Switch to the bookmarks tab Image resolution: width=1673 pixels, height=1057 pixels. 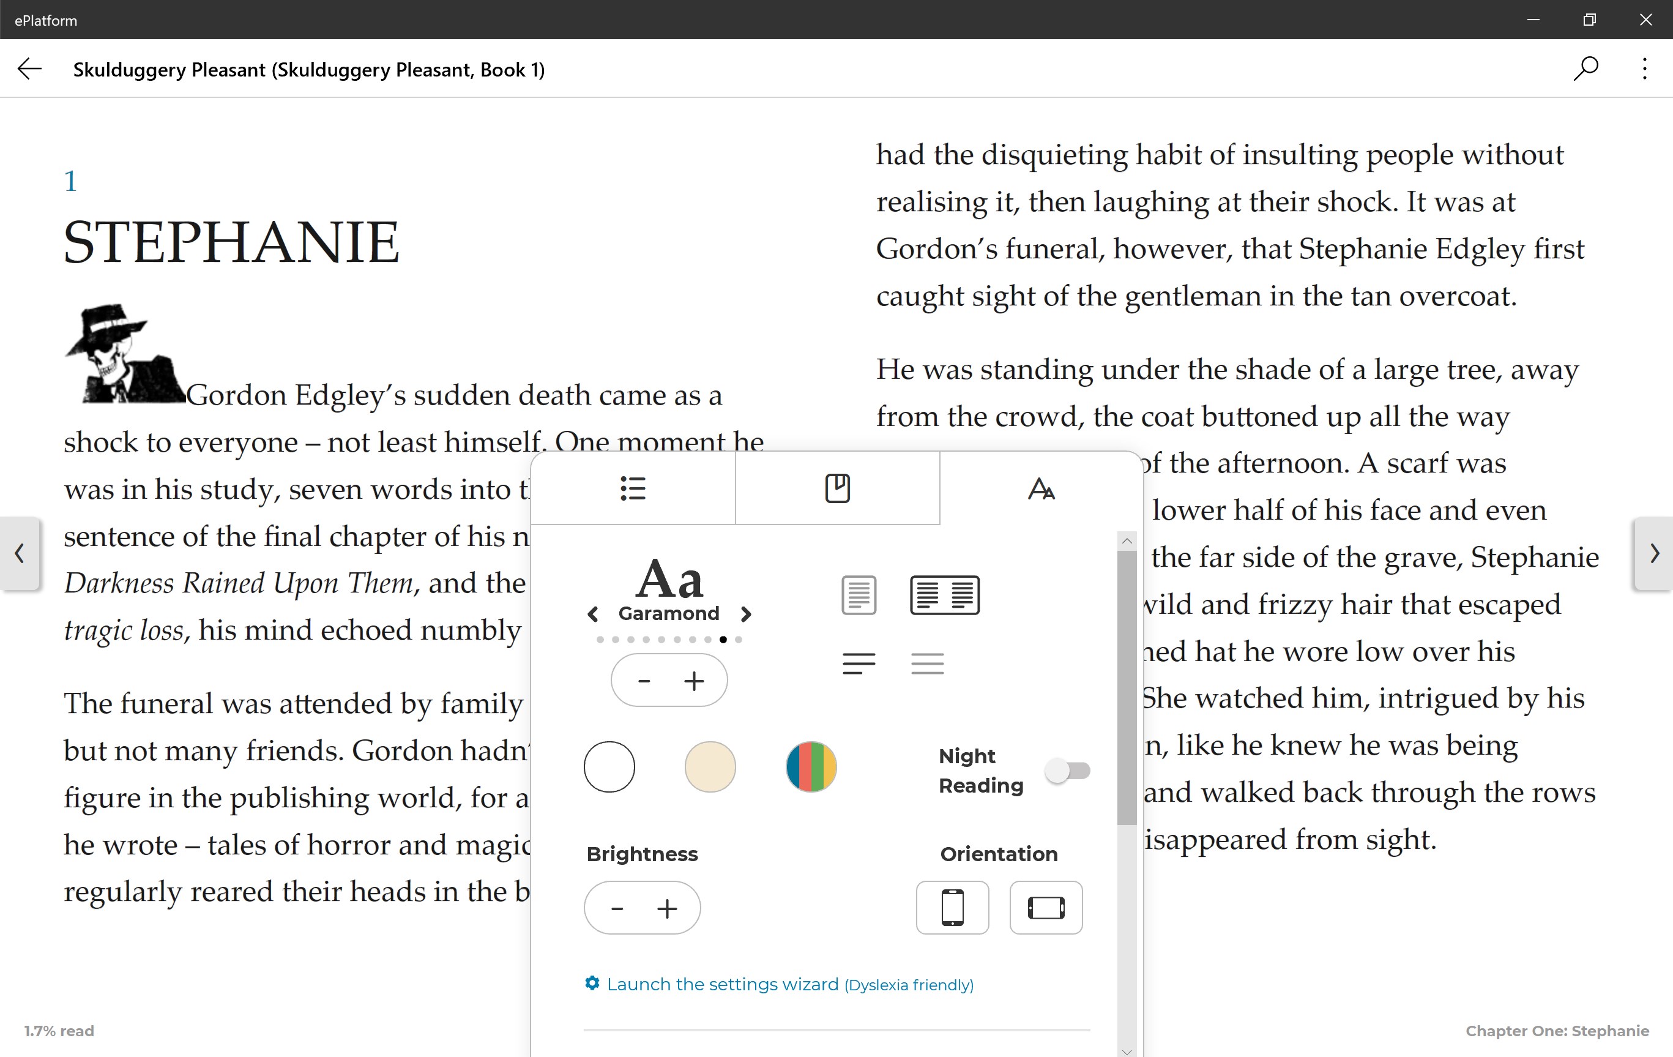tap(837, 488)
